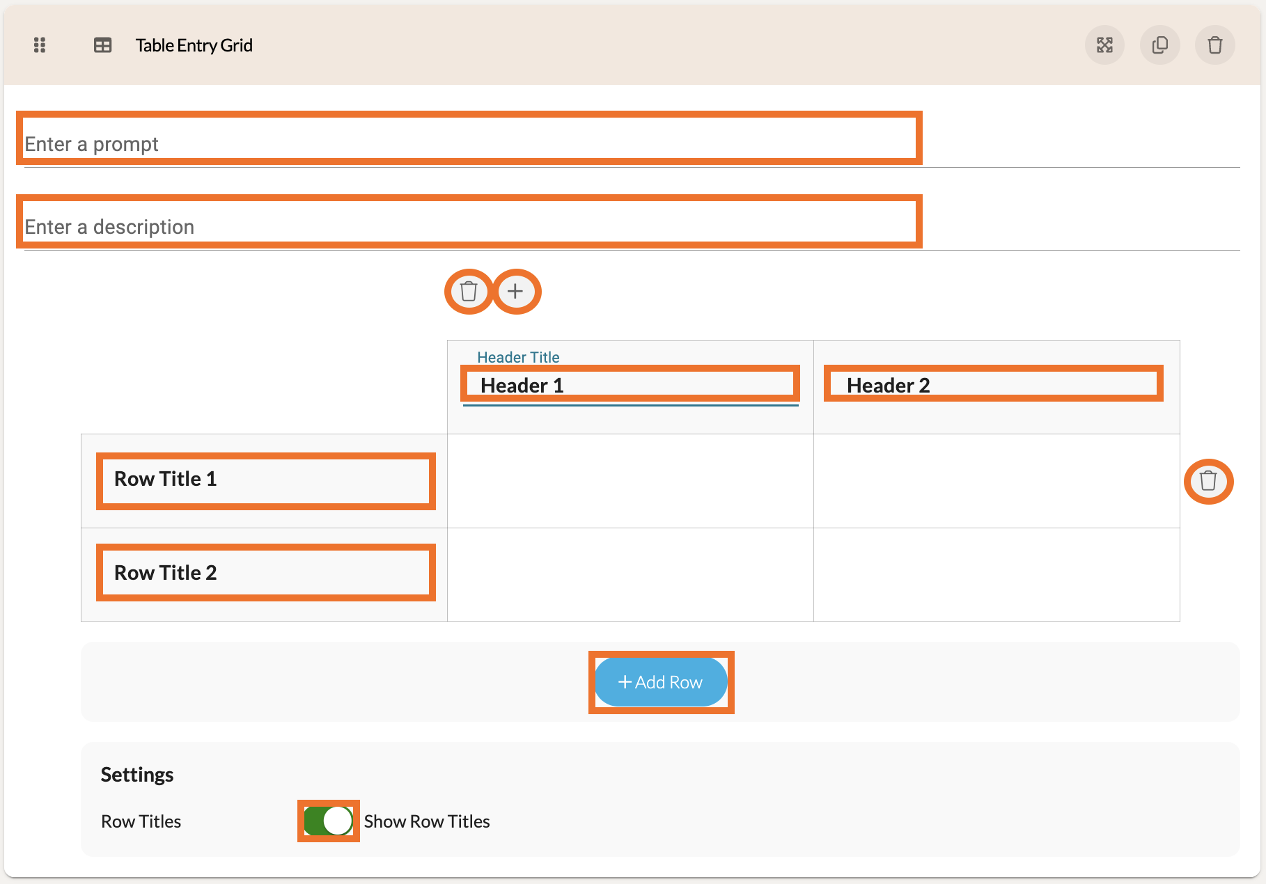Image resolution: width=1266 pixels, height=884 pixels.
Task: Click the table grid icon beside the title
Action: tap(102, 45)
